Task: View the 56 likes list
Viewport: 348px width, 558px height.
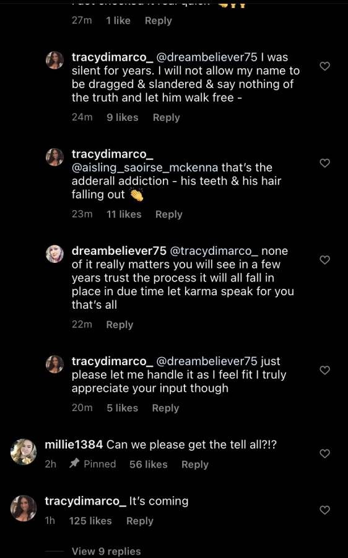Action: 148,464
